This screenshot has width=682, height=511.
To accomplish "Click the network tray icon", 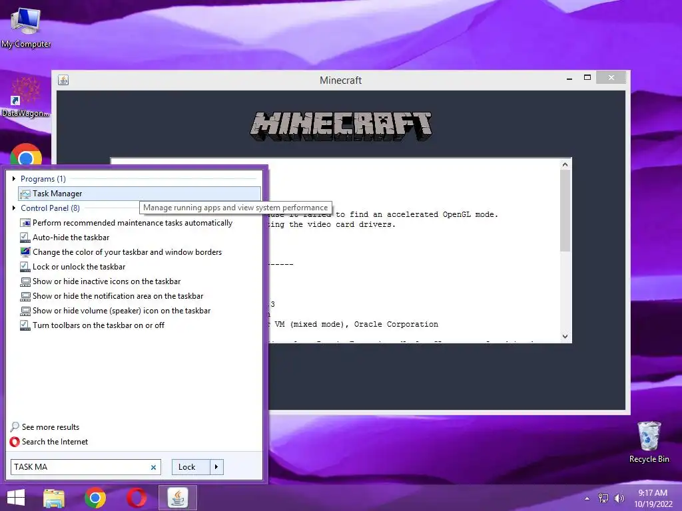I will pyautogui.click(x=603, y=498).
